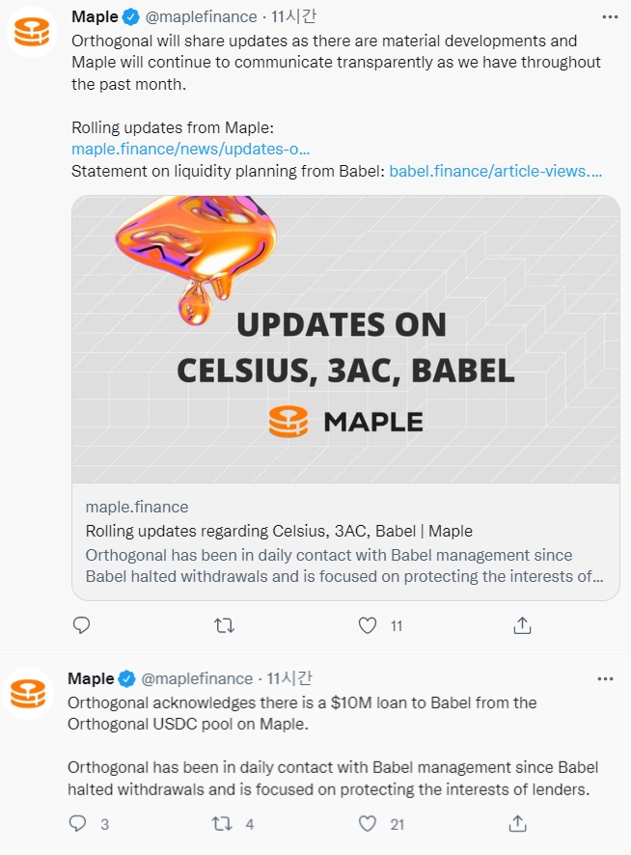Open @maplefinance handle on first tweet
This screenshot has height=855, width=631.
click(201, 16)
